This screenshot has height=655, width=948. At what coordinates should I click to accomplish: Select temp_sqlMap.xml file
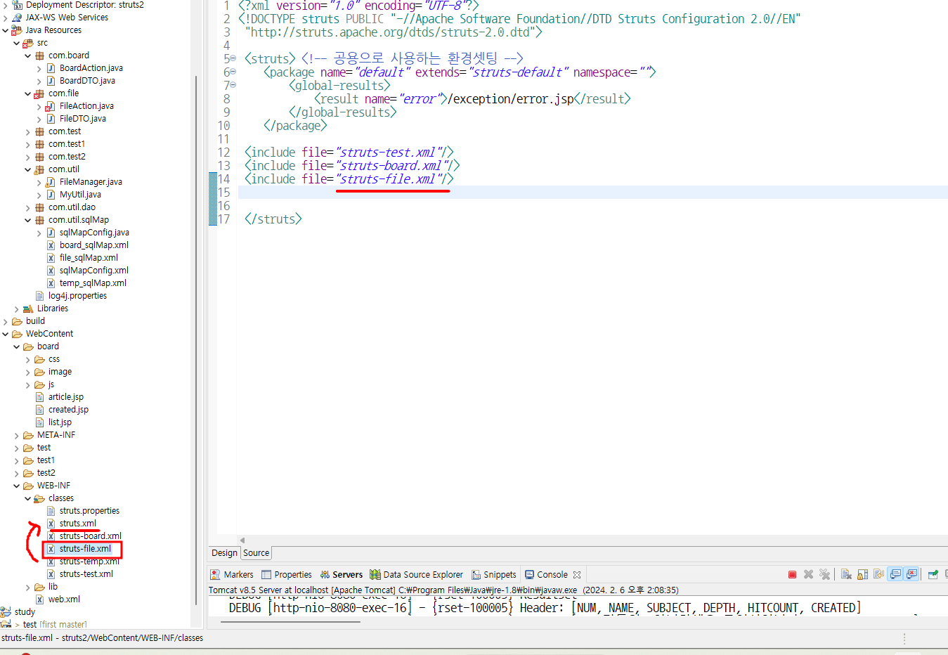[93, 283]
